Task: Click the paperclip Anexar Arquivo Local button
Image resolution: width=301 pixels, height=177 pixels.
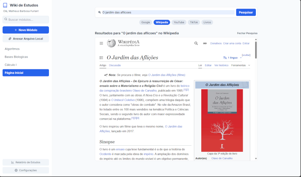Action: point(26,39)
